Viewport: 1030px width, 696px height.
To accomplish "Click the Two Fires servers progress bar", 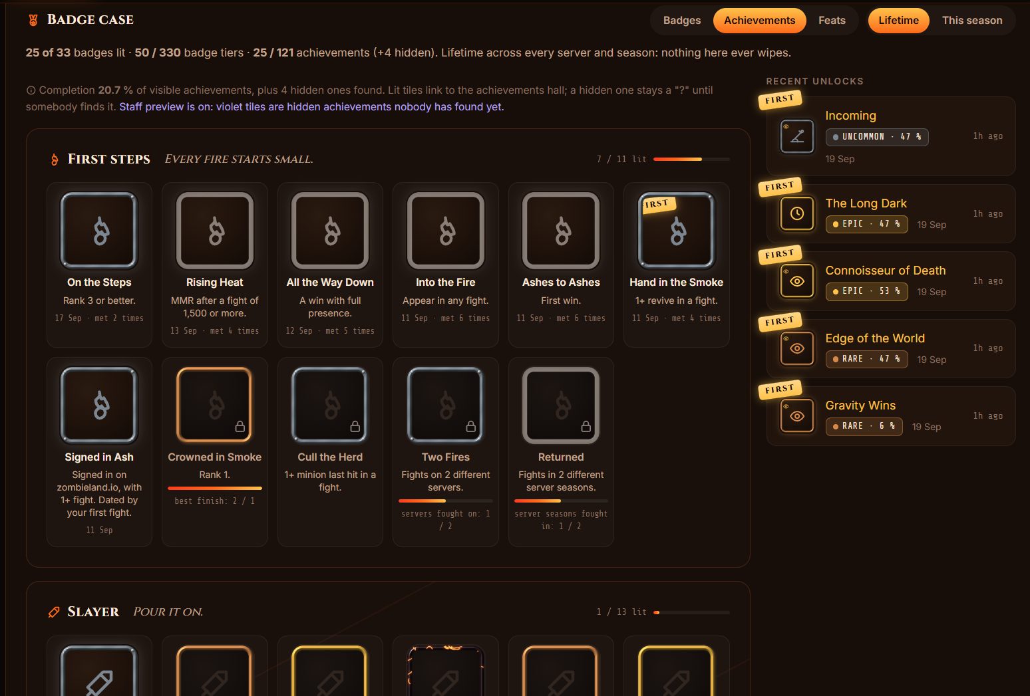I will pos(446,501).
